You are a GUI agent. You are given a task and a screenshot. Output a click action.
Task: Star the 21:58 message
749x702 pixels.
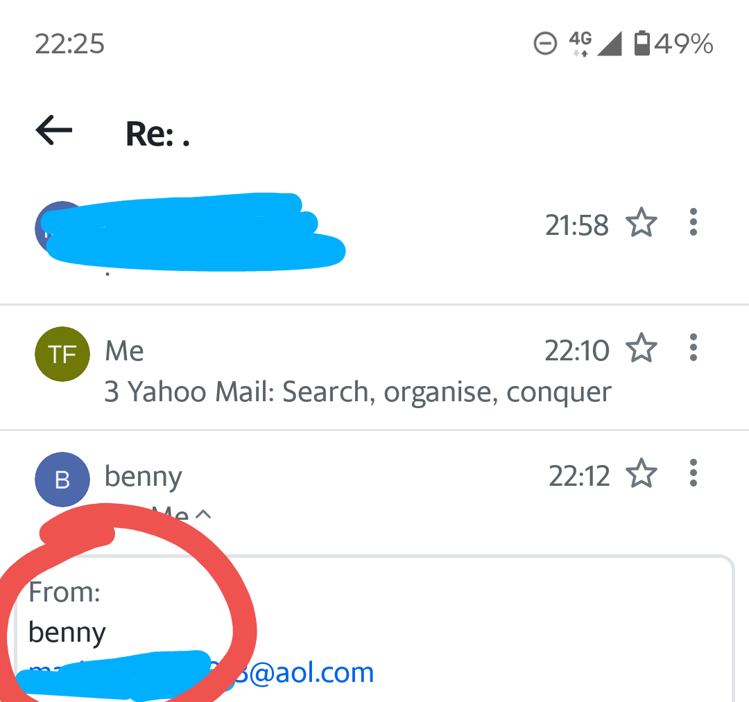[641, 224]
